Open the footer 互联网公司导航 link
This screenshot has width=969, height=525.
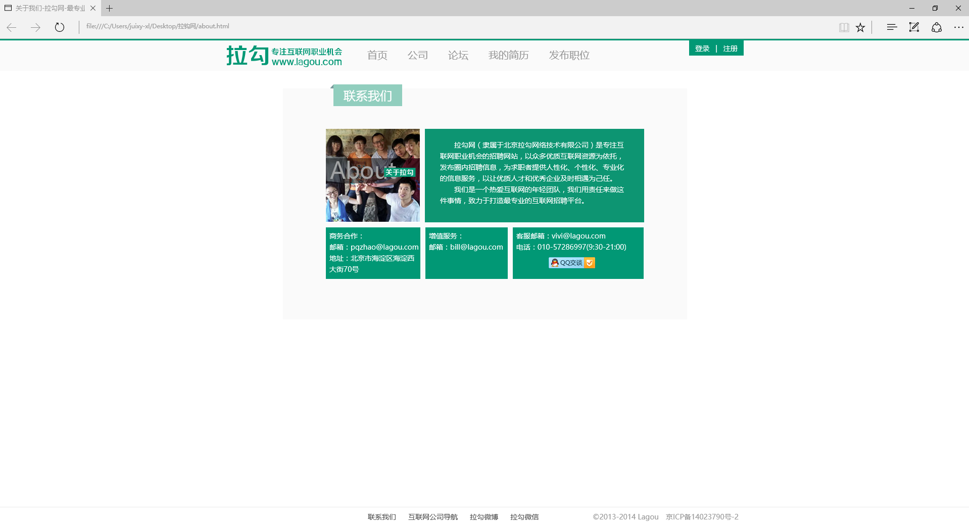click(x=433, y=517)
